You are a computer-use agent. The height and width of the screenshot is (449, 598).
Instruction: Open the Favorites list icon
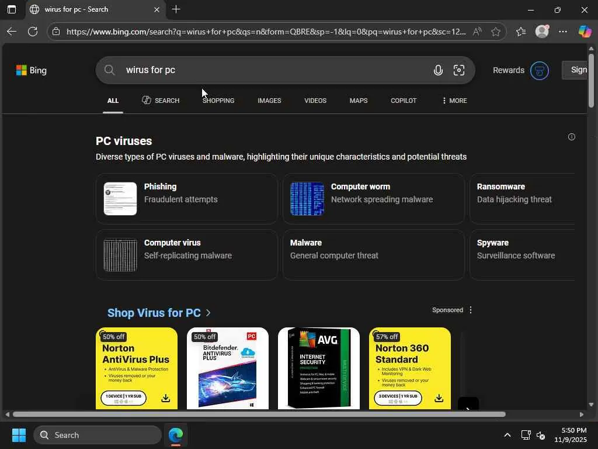(520, 32)
